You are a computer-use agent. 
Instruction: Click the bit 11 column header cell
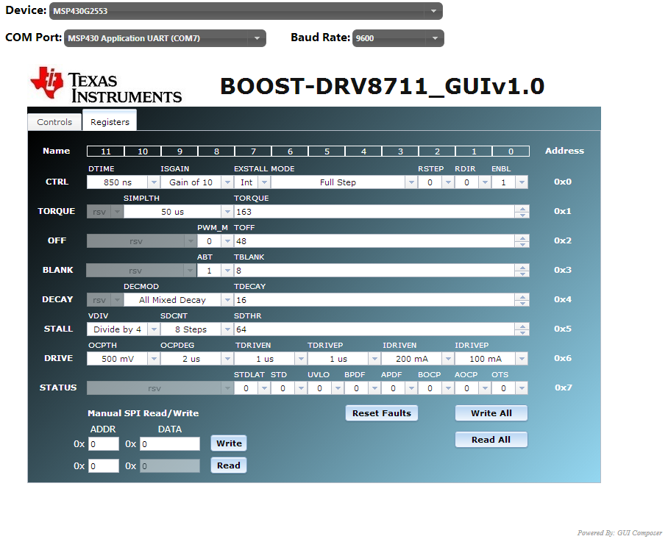coord(106,151)
